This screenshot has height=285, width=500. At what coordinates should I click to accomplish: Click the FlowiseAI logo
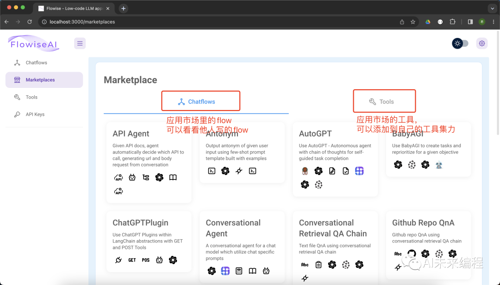34,43
